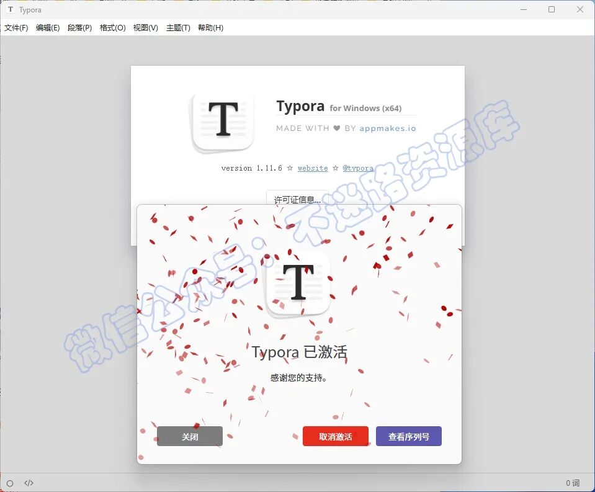595x492 pixels.
Task: Open the website link
Action: pos(313,168)
